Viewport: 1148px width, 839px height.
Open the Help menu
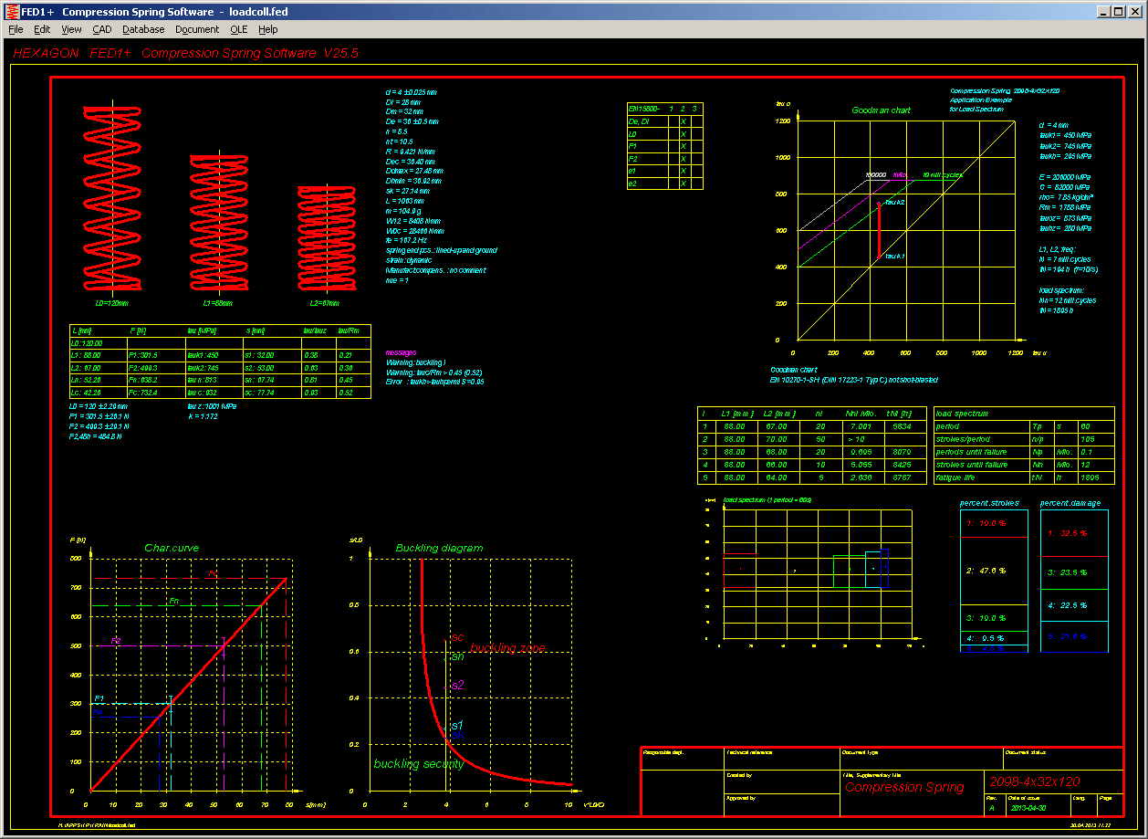(267, 29)
